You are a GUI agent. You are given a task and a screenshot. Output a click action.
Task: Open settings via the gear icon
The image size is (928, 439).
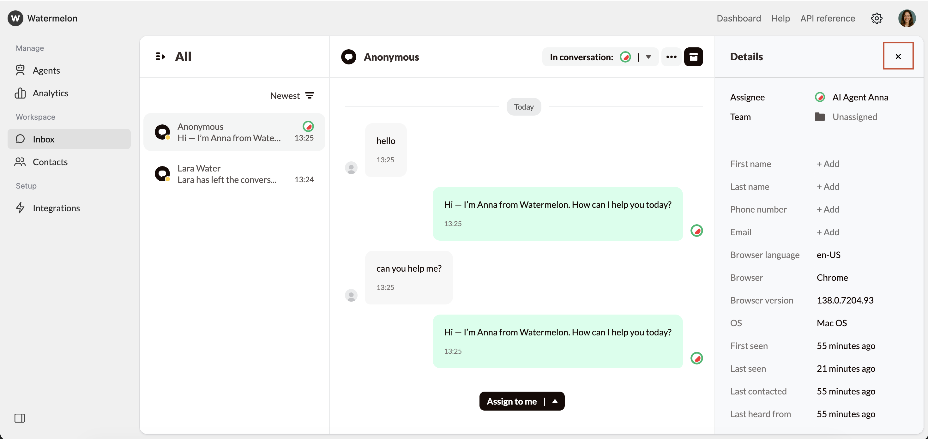click(x=877, y=18)
